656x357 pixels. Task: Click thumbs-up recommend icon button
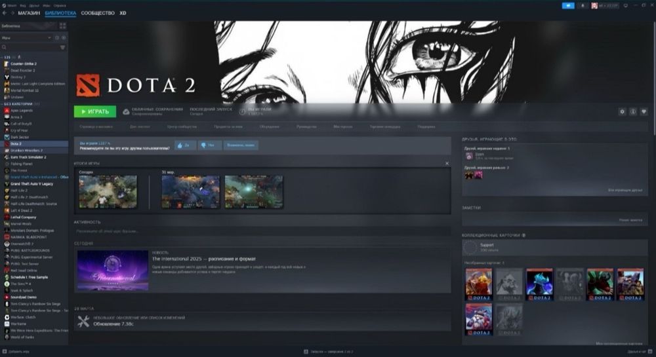point(186,145)
